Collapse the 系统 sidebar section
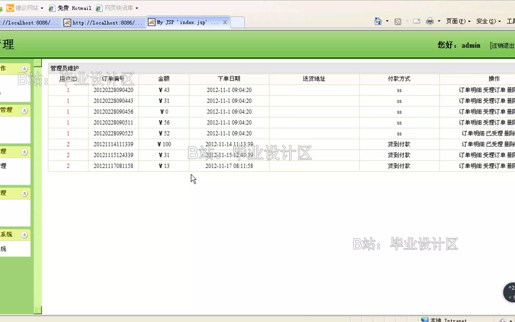 [25, 235]
